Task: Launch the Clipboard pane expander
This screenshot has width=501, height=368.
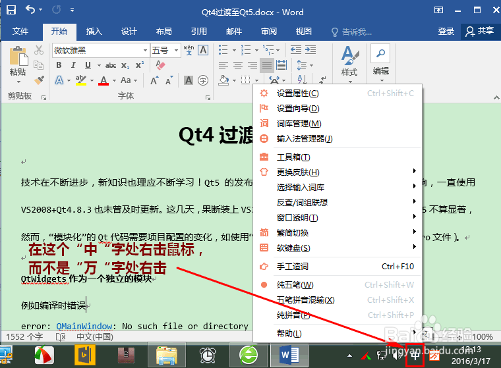Action: pos(44,97)
